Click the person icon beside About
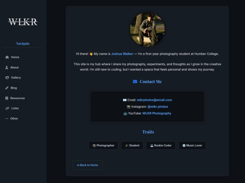 coord(7,67)
